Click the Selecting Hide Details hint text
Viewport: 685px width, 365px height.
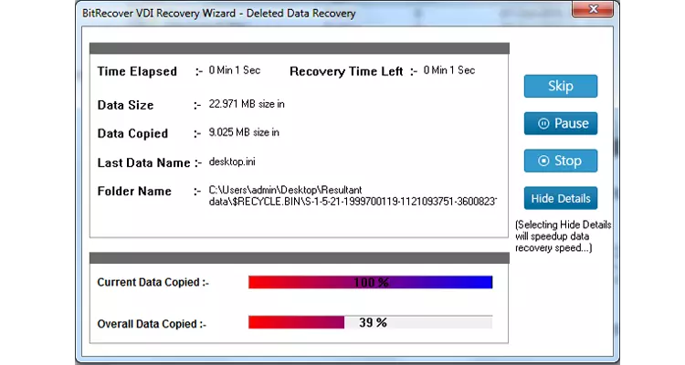(564, 236)
